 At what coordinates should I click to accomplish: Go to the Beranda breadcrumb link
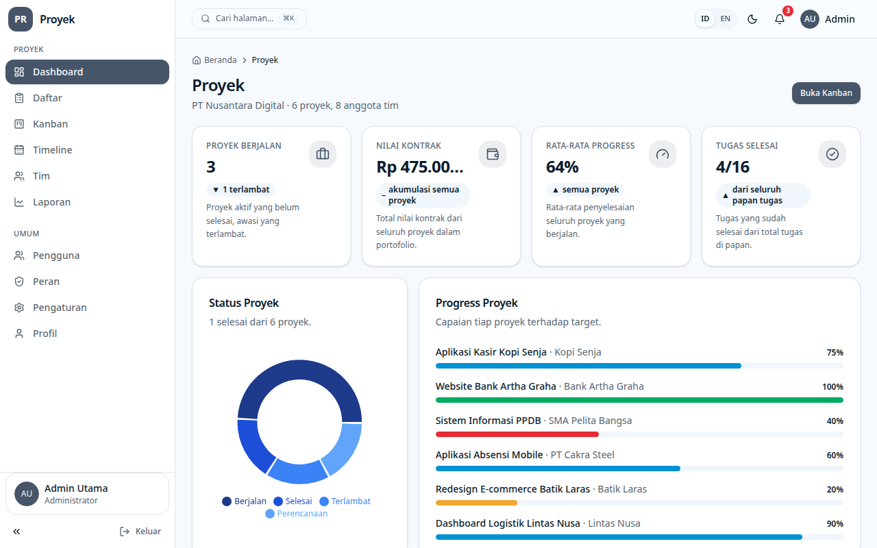[x=214, y=60]
